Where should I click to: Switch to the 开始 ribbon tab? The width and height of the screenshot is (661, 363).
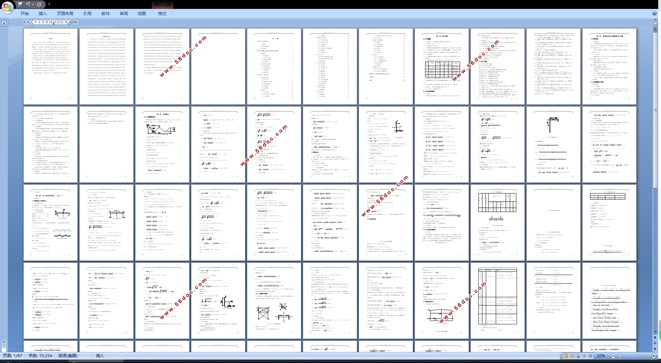tap(25, 13)
